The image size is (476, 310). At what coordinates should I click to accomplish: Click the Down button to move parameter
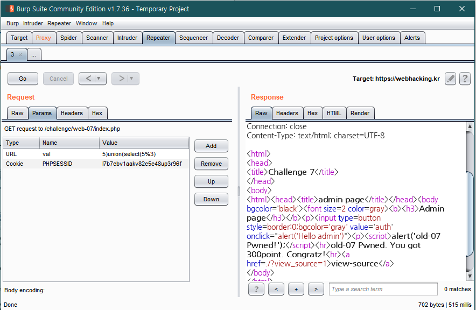pos(211,199)
